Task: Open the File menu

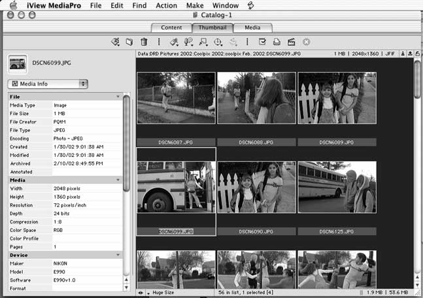Action: (x=95, y=5)
